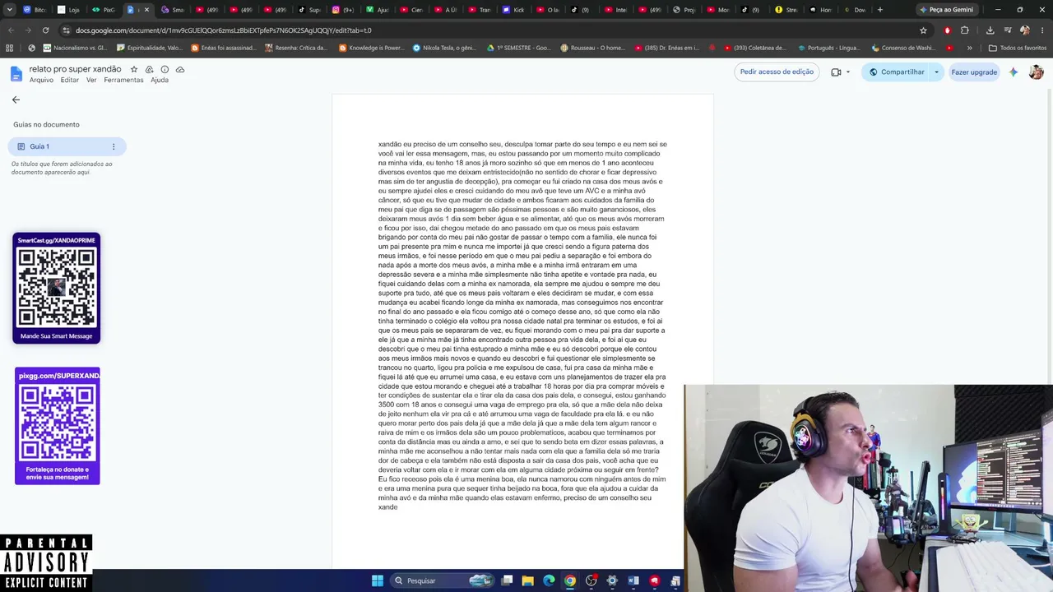The width and height of the screenshot is (1053, 592).
Task: Open Windows Start menu
Action: click(377, 580)
